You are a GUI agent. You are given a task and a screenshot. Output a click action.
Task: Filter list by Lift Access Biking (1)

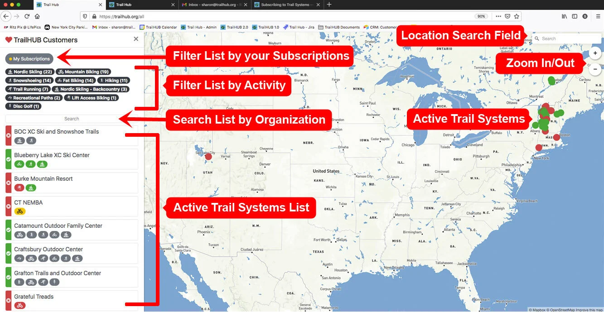click(91, 97)
